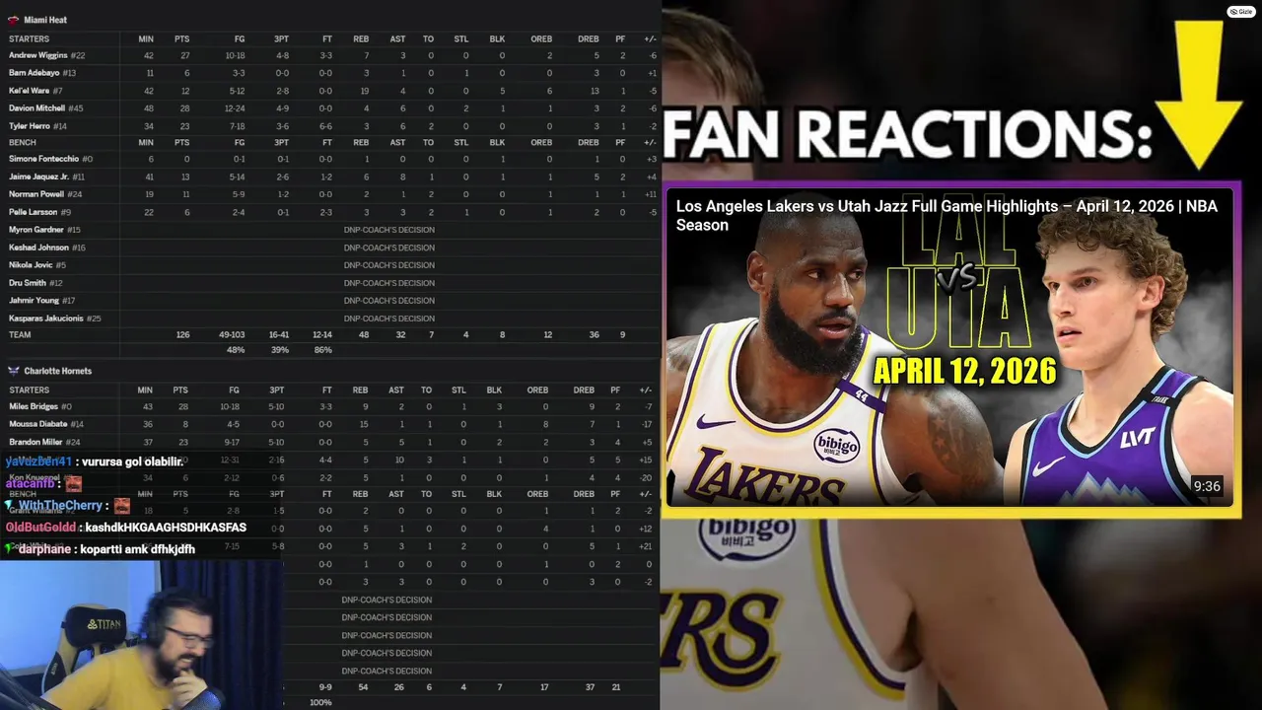Select player 'Bam Adebayo #13'

[x=42, y=73]
